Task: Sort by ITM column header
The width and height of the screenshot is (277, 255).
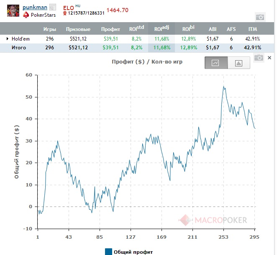Action: (x=253, y=29)
